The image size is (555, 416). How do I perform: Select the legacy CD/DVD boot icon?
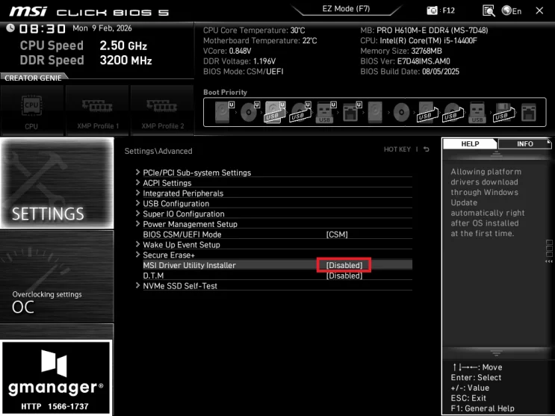tap(401, 112)
